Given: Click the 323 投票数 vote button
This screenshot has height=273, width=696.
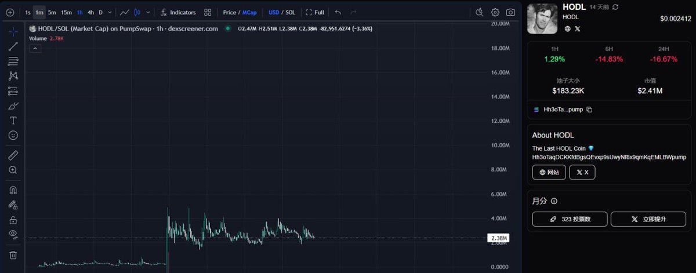Looking at the screenshot, I should coord(570,219).
